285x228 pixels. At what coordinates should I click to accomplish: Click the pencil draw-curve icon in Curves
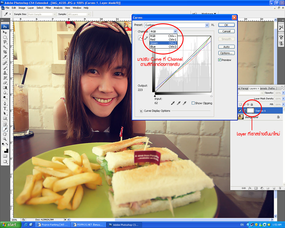pos(146,38)
